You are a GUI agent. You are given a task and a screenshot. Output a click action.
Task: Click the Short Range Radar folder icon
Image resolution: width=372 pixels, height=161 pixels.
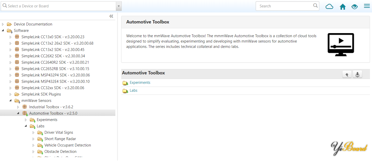[x=40, y=139]
